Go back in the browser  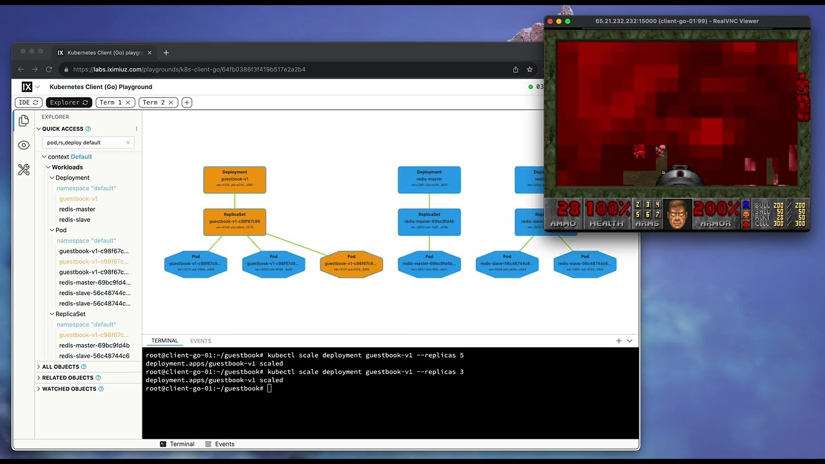point(21,70)
